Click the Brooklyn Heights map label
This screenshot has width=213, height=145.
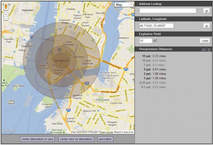(77, 97)
